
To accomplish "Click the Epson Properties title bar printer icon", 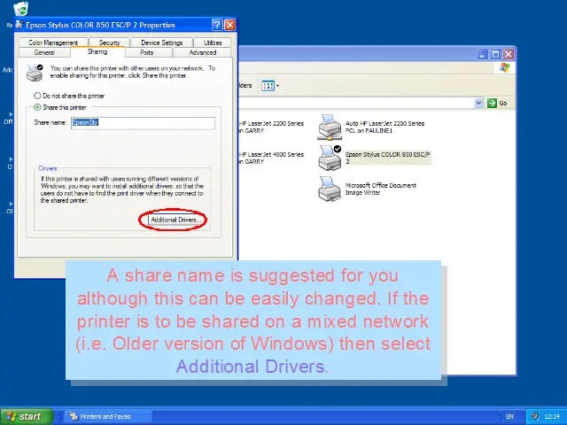I will pyautogui.click(x=19, y=25).
